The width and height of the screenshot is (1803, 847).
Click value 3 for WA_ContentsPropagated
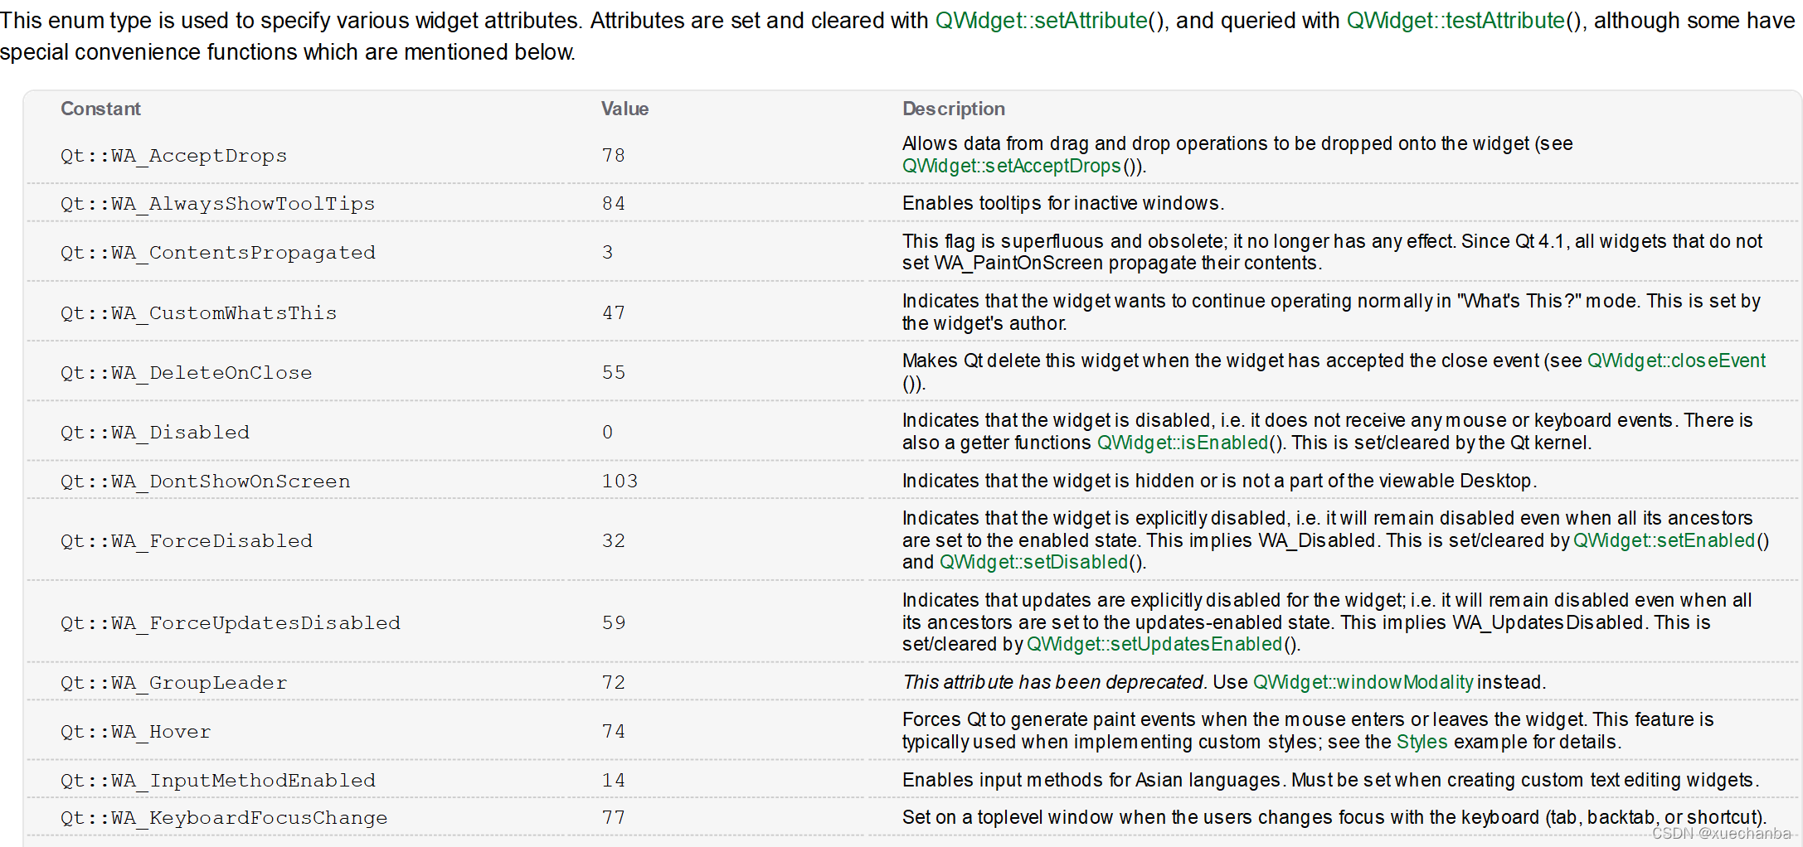click(608, 253)
